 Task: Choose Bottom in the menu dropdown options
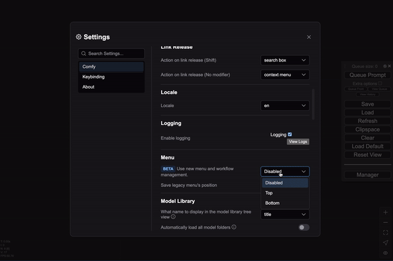tap(285, 203)
